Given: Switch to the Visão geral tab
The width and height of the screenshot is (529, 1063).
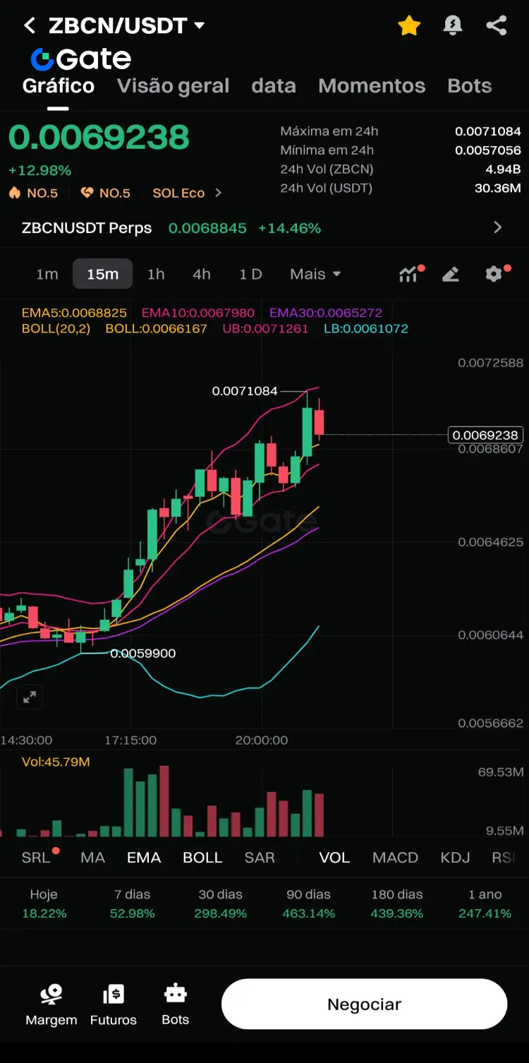Looking at the screenshot, I should pyautogui.click(x=173, y=86).
